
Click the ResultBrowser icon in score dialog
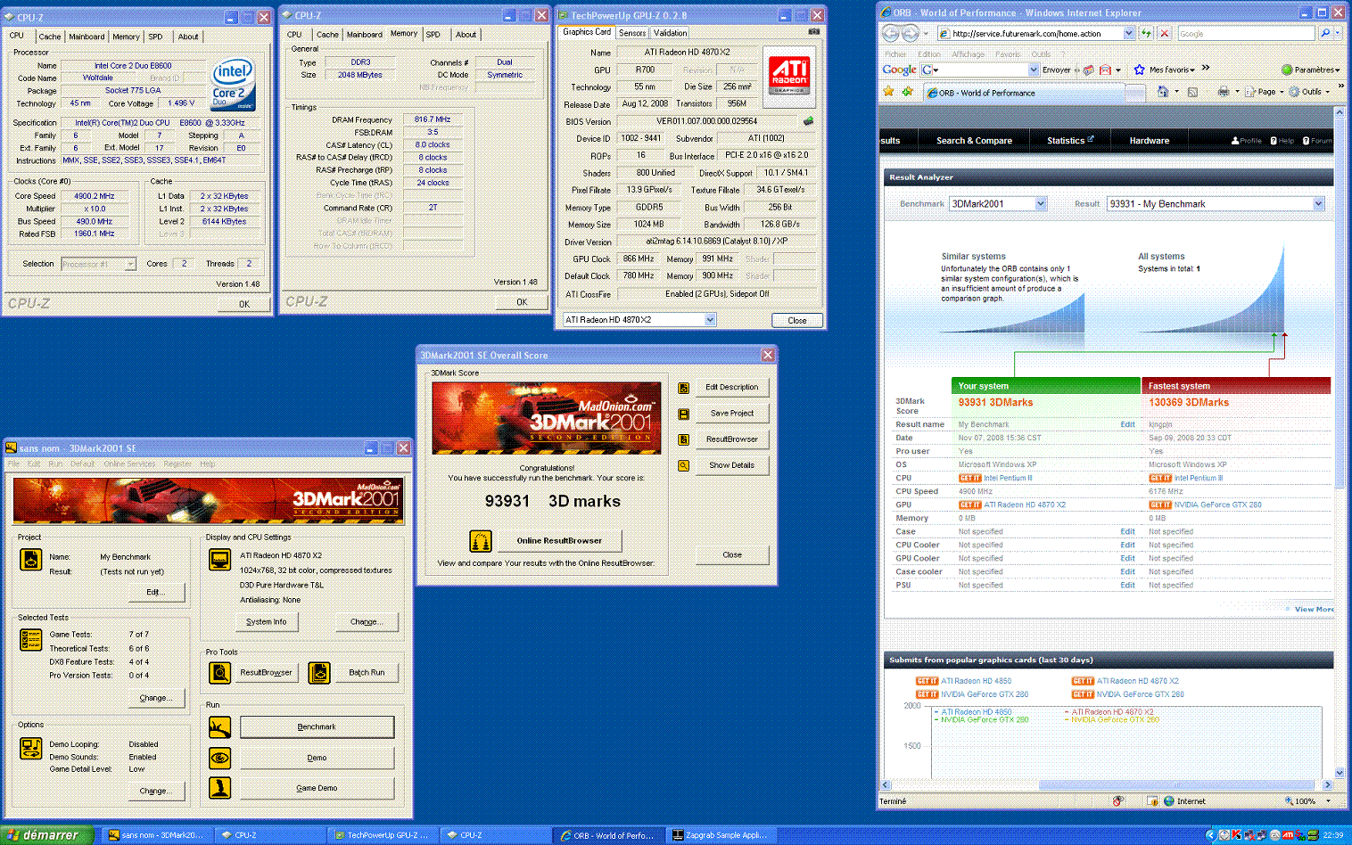click(x=683, y=439)
